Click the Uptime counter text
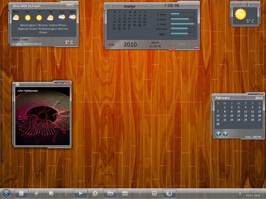This screenshot has width=266, height=199. click(x=155, y=44)
